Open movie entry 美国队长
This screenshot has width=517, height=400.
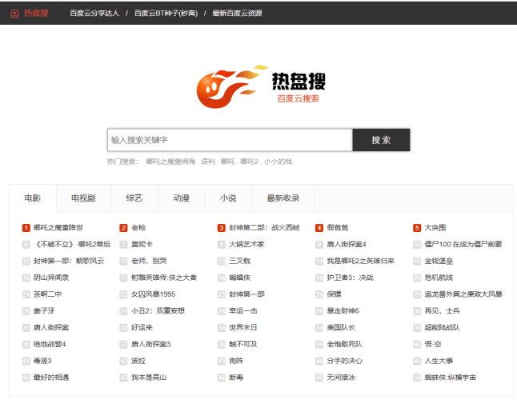341,327
